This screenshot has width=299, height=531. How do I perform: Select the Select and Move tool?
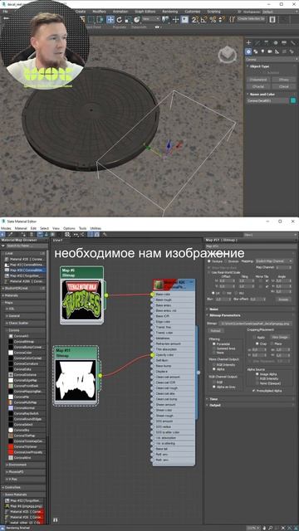coord(110,19)
